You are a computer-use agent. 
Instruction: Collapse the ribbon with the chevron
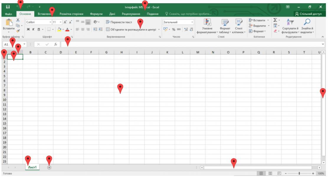click(x=323, y=37)
